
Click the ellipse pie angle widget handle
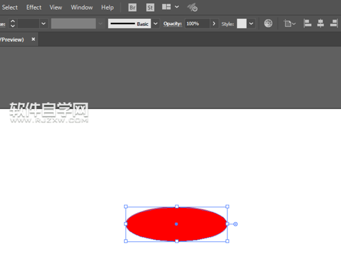235,224
